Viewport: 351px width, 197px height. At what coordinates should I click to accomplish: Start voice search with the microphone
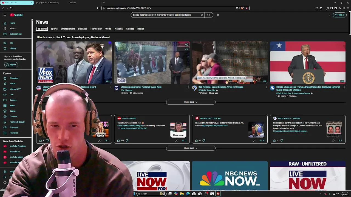pos(218,15)
